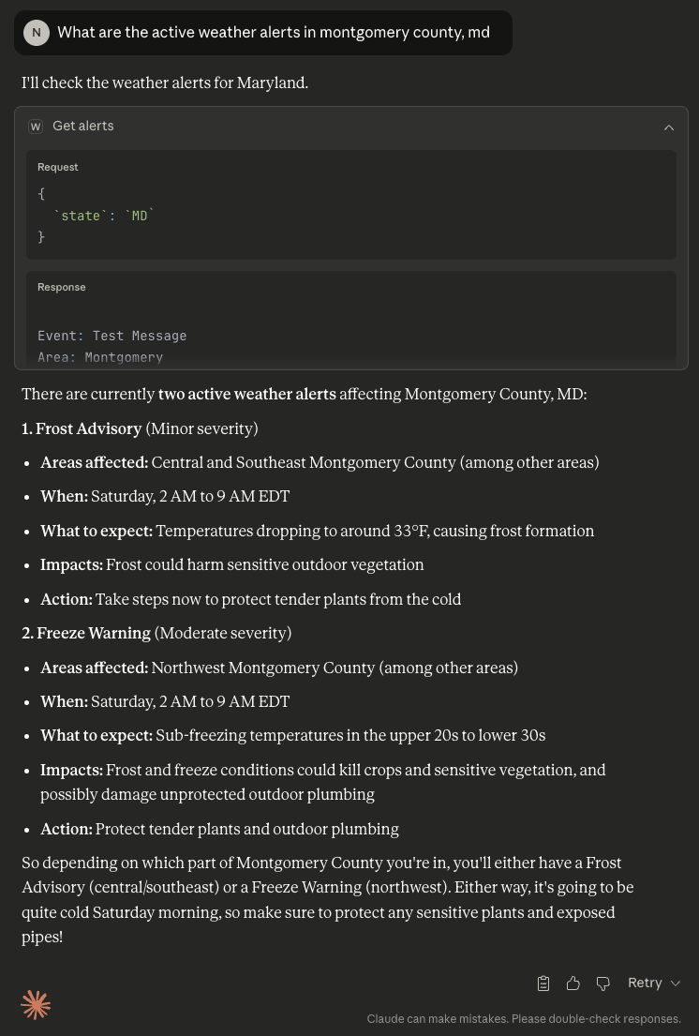Click the "1. Frost Advisory" heading

click(82, 428)
